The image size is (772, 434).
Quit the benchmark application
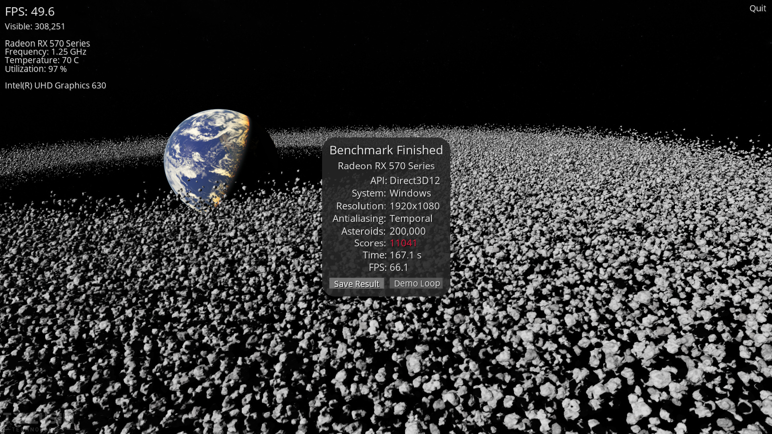[757, 8]
